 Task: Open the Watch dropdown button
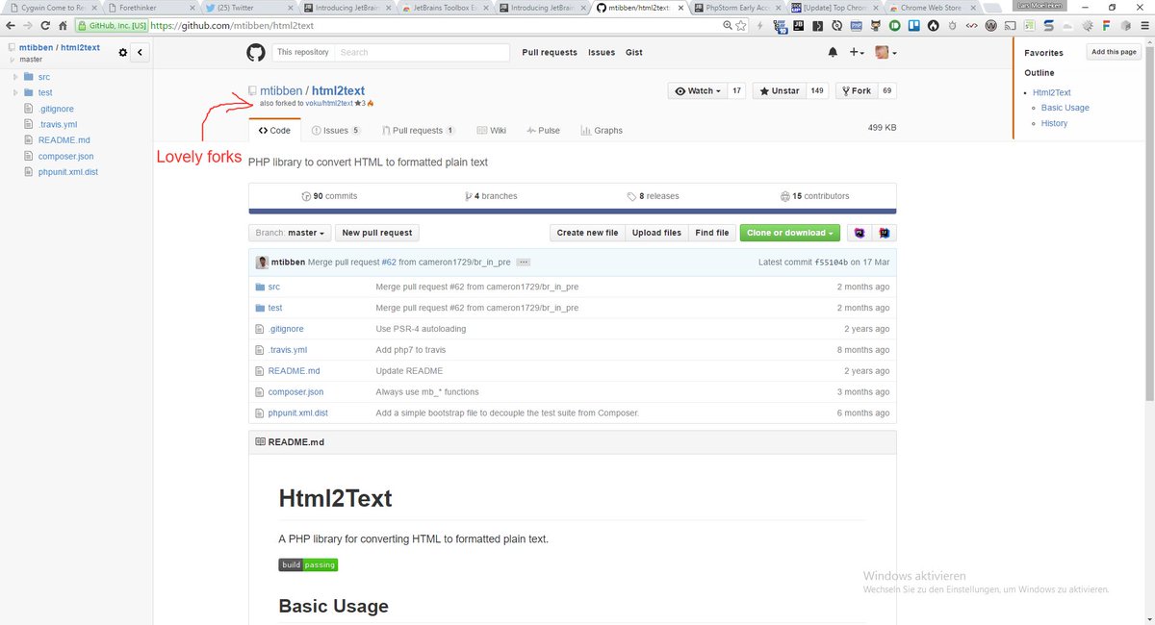click(x=698, y=90)
